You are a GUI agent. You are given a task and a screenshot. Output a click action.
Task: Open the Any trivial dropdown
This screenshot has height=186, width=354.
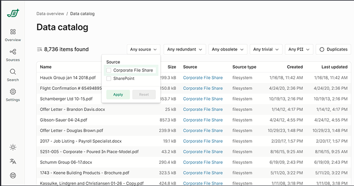[266, 50]
